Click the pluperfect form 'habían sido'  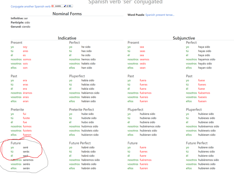89,101
